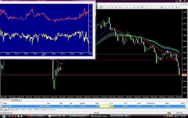Image resolution: width=188 pixels, height=118 pixels.
Task: Switch chart to H4 timeframe
Action: 127,7
